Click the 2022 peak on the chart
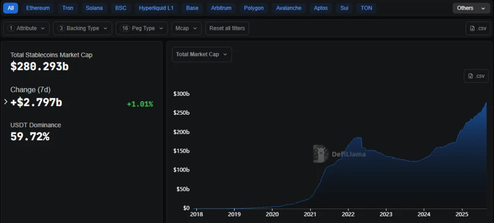494x223 pixels. (357, 138)
